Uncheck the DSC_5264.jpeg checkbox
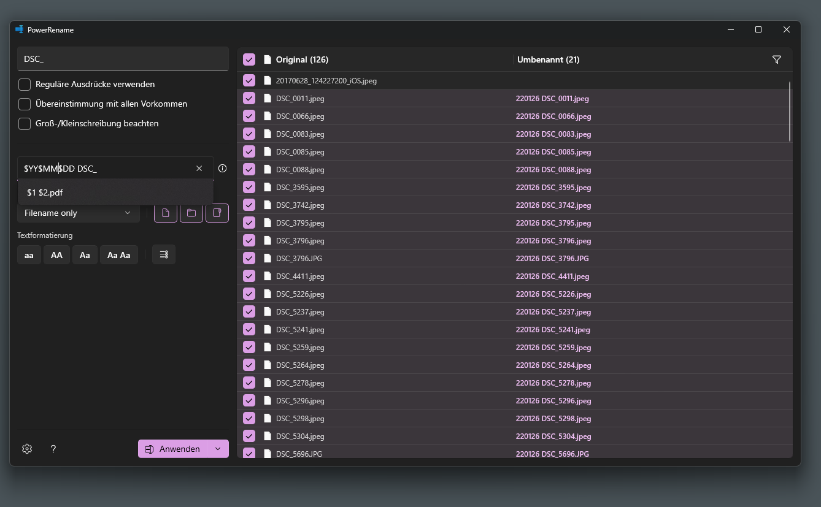 pos(249,365)
